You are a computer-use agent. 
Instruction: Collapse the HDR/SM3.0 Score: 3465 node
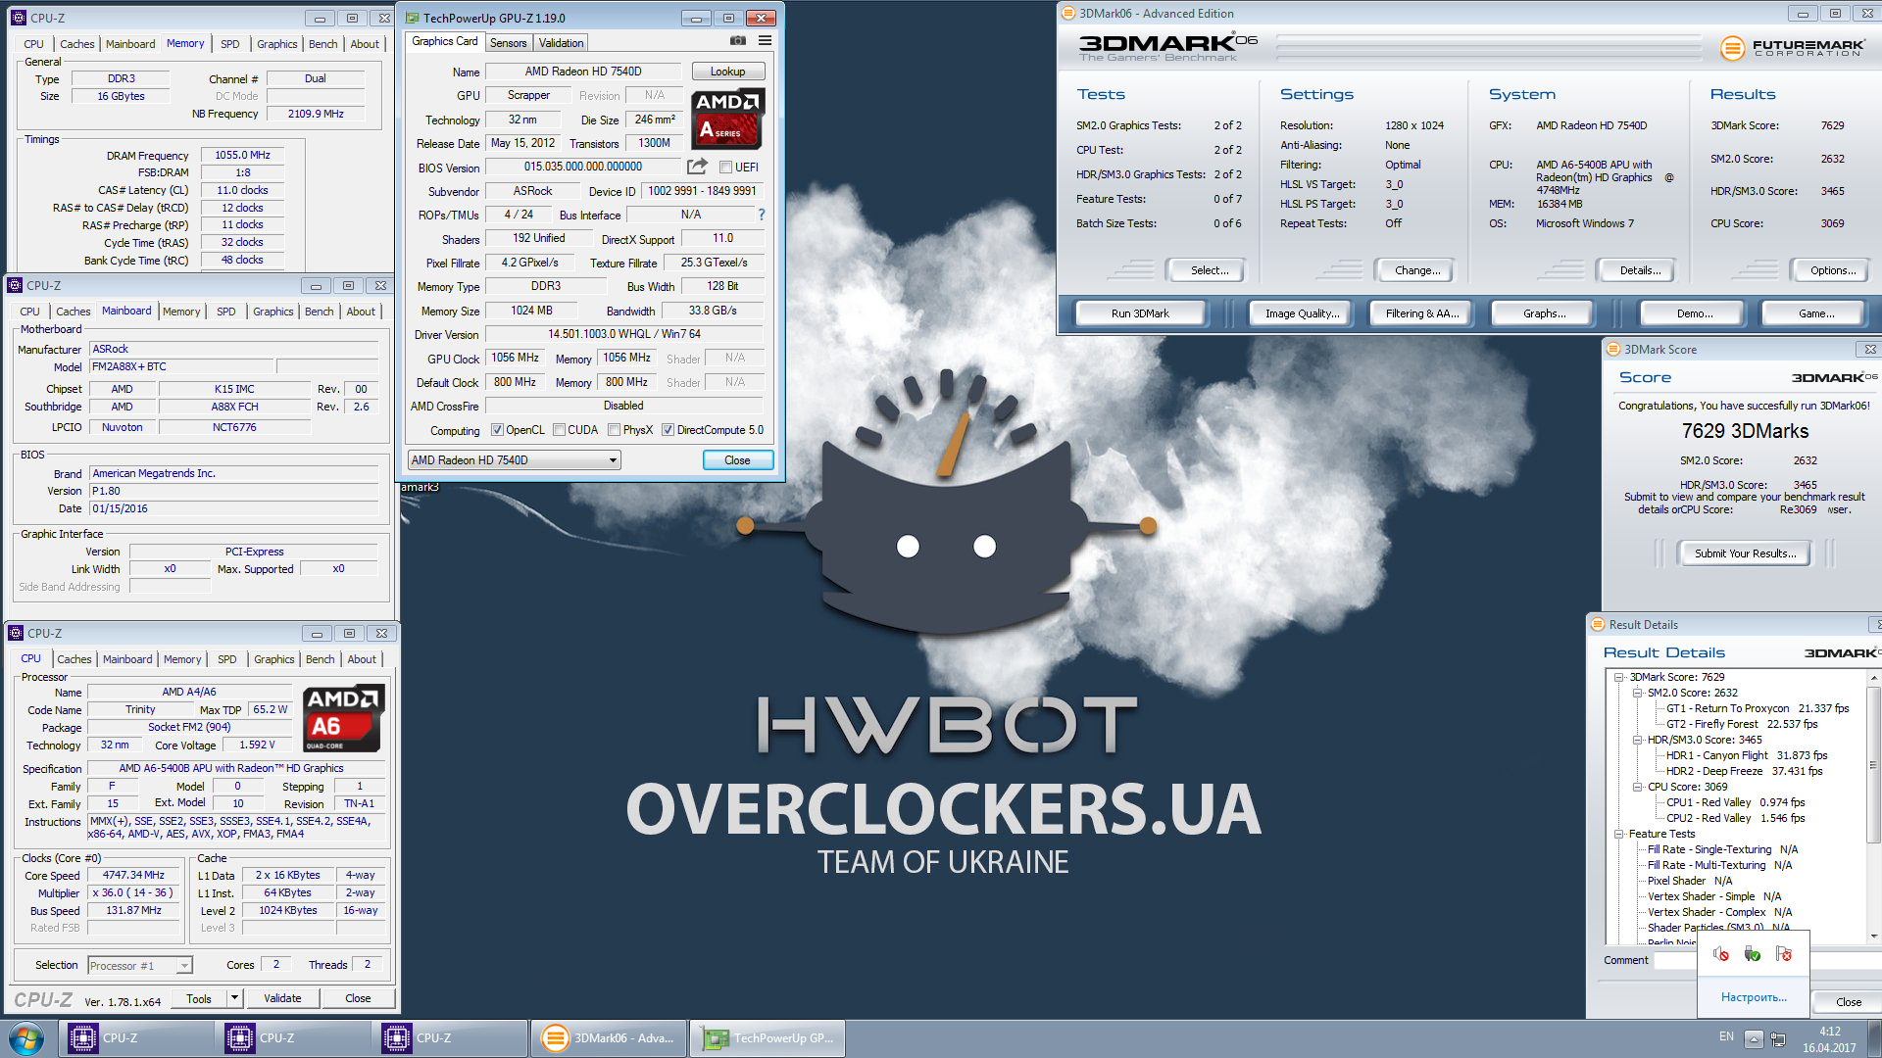[1637, 740]
